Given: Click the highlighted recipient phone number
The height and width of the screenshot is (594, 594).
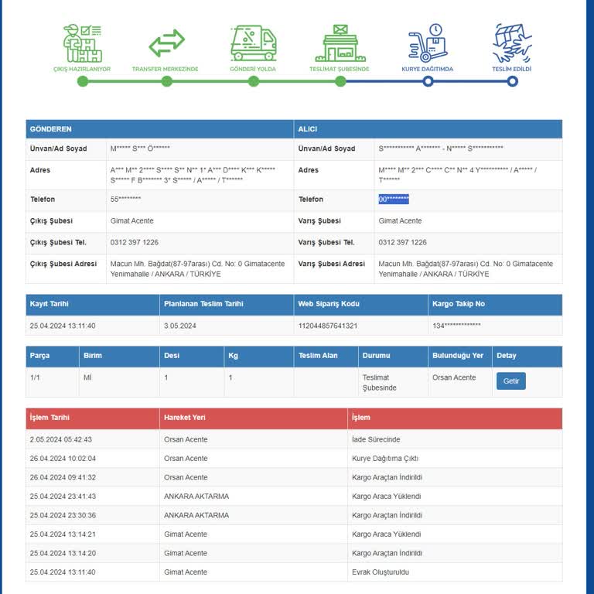Looking at the screenshot, I should [394, 199].
